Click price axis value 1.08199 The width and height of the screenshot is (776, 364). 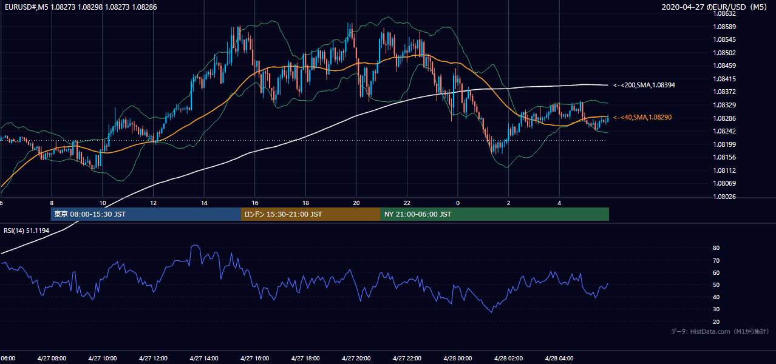[724, 144]
